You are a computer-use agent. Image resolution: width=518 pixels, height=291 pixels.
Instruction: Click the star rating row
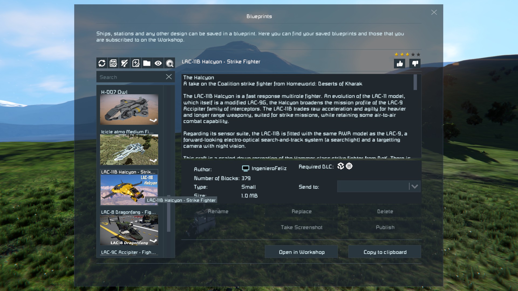pyautogui.click(x=407, y=54)
